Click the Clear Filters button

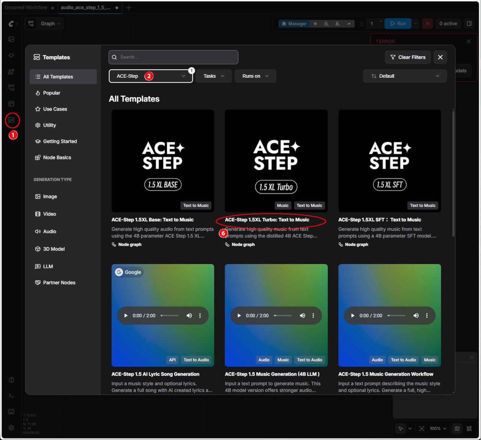click(x=408, y=57)
